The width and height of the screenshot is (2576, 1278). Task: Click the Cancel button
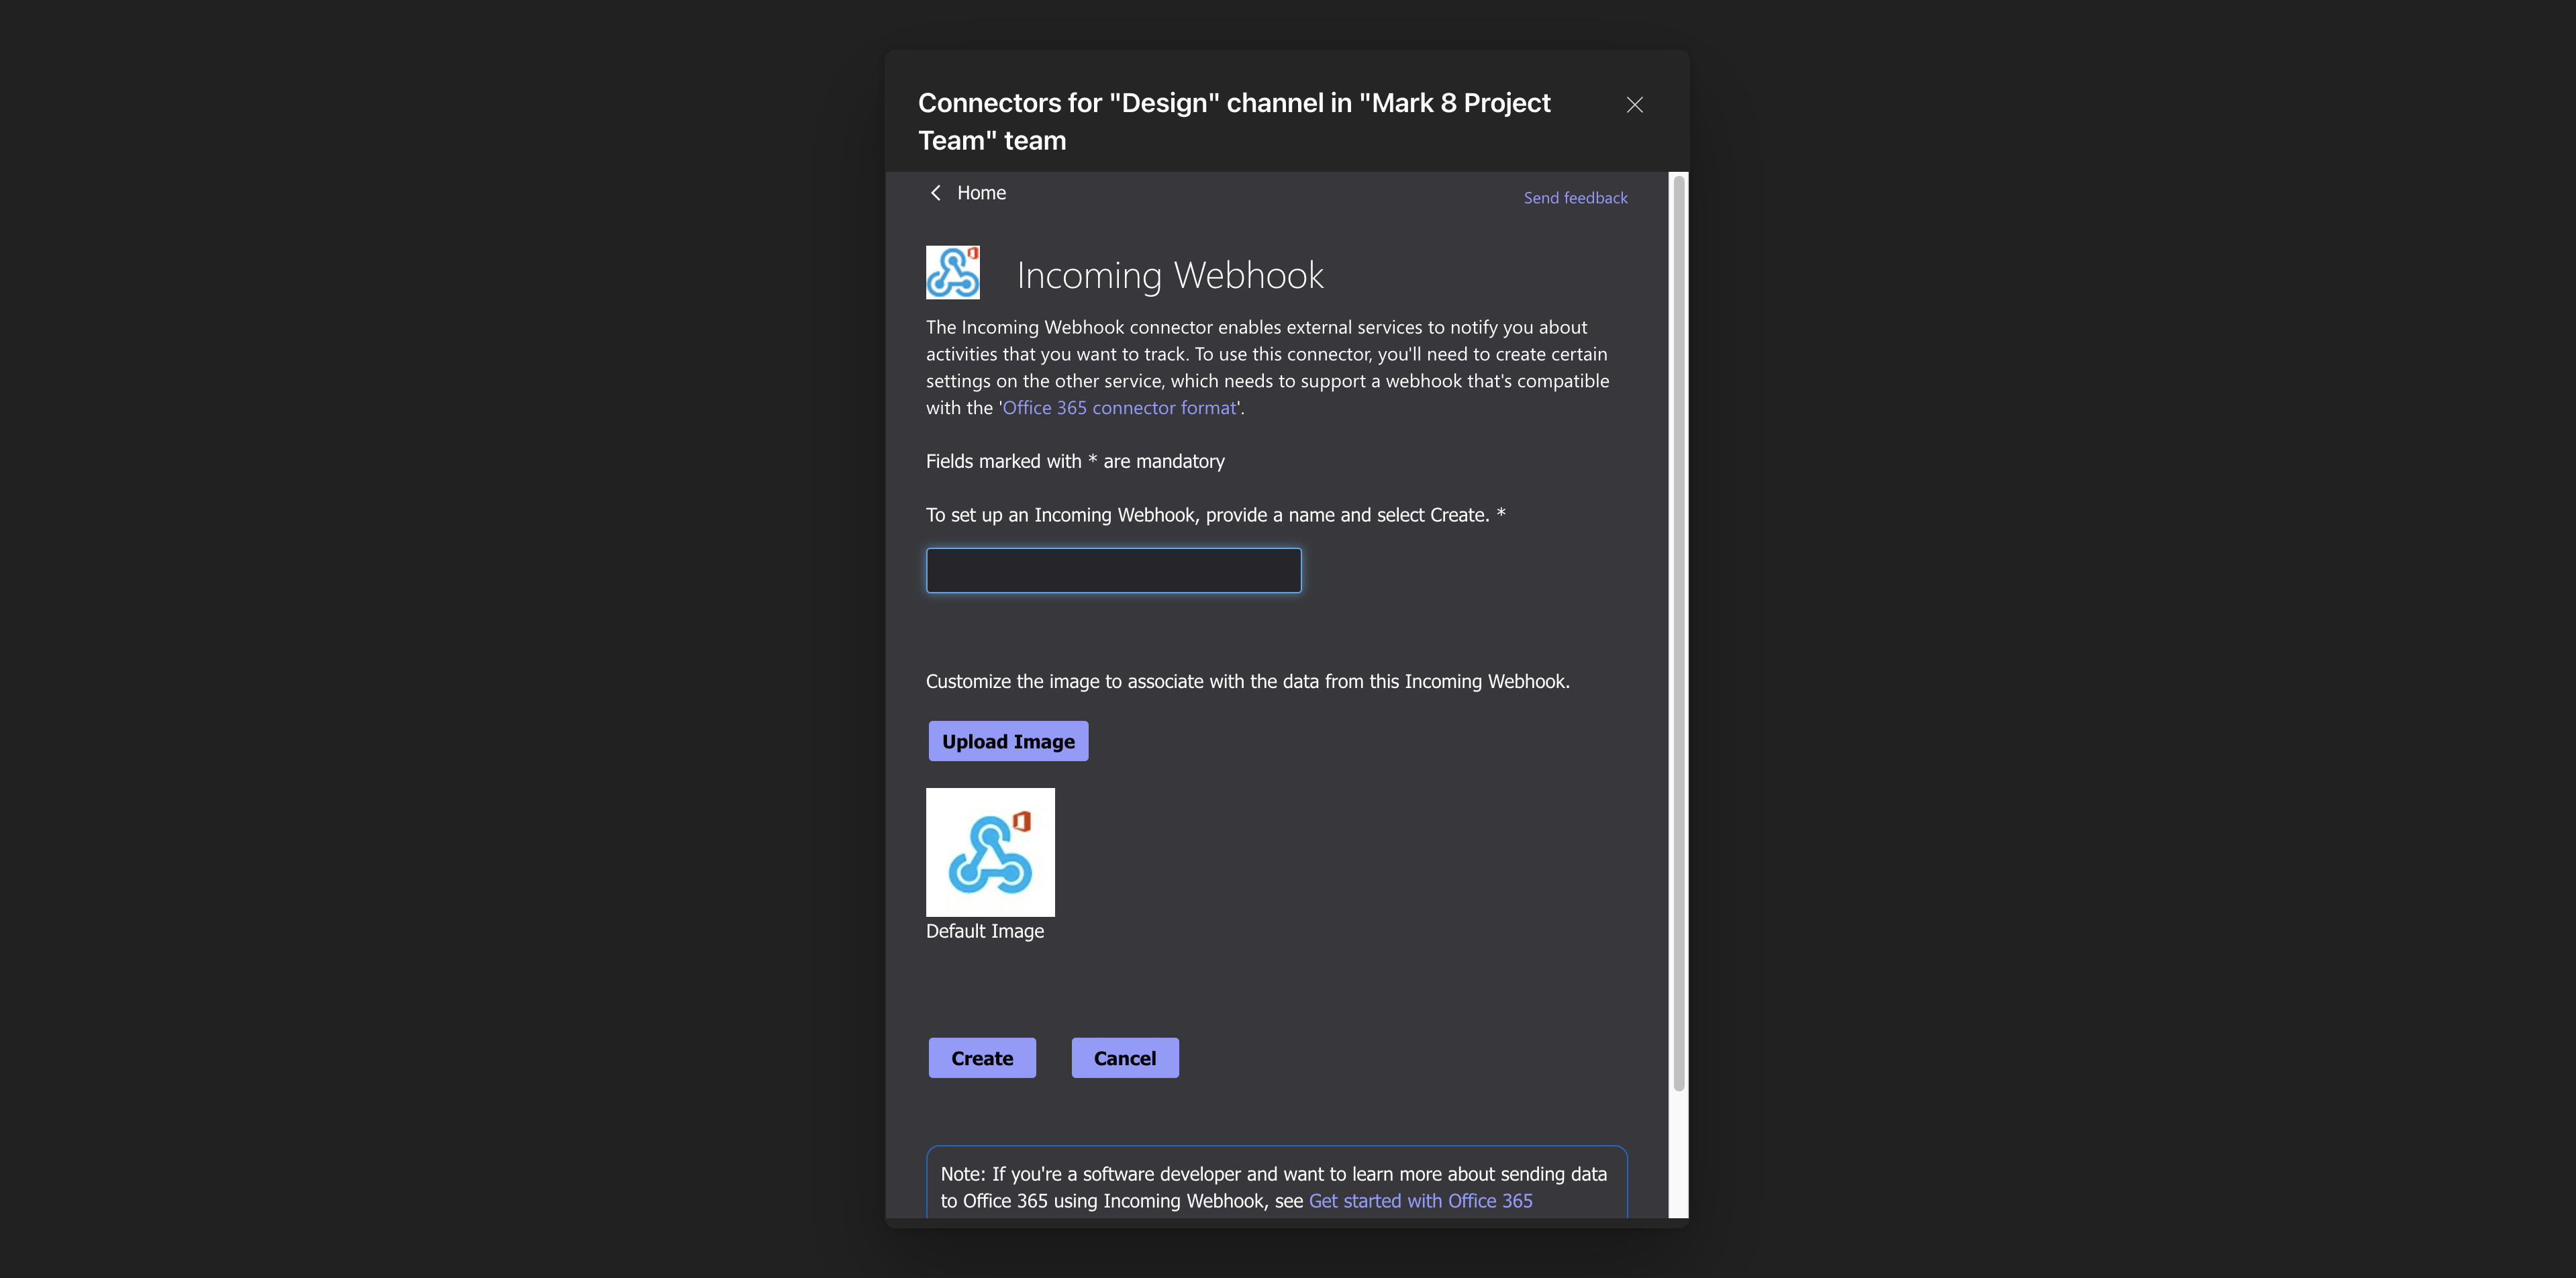point(1125,1058)
